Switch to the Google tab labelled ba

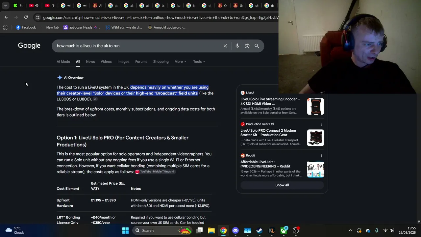[176, 6]
